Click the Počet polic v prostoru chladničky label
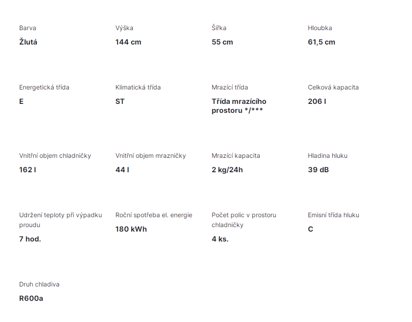The width and height of the screenshot is (412, 322). tap(244, 220)
